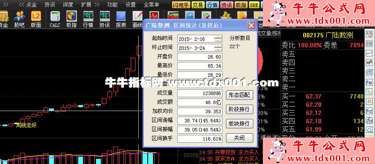Viewport: 375px width, 164px height.
Task: Open the 功能 menu
Action: (x=113, y=4)
